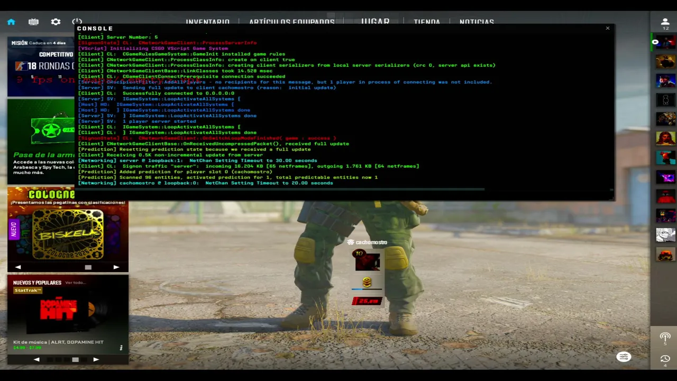The width and height of the screenshot is (677, 381).
Task: Open the friends list icon
Action: [665, 23]
